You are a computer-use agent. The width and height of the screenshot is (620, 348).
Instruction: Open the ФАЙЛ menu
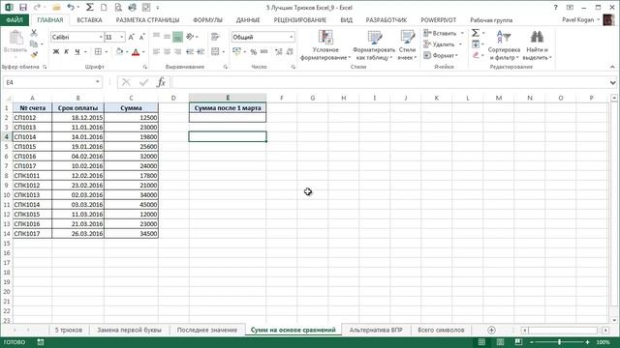(15, 19)
